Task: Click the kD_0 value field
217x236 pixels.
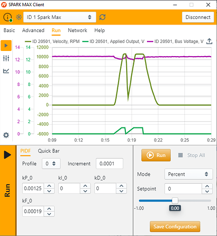Action: 105,188
